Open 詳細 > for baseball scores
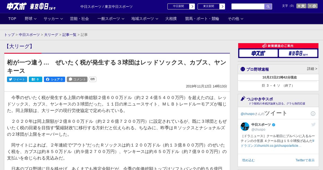Viewport: 323px width, 170px height. pyautogui.click(x=312, y=69)
